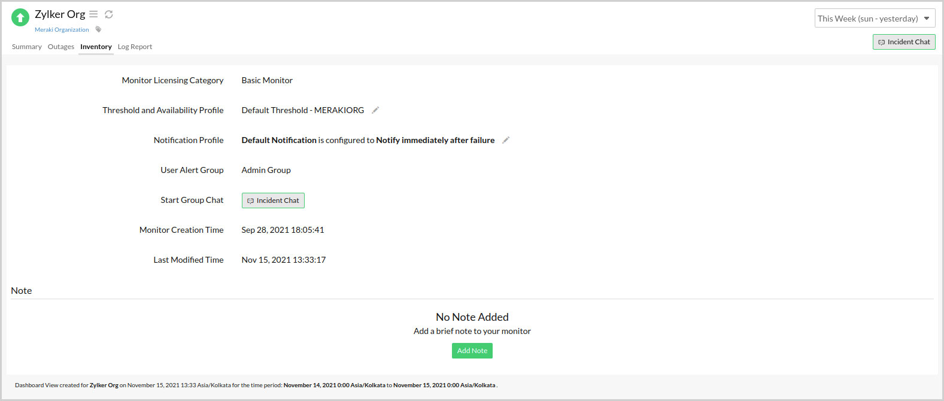Refresh the monitor using the reload icon
The image size is (944, 401).
click(109, 14)
